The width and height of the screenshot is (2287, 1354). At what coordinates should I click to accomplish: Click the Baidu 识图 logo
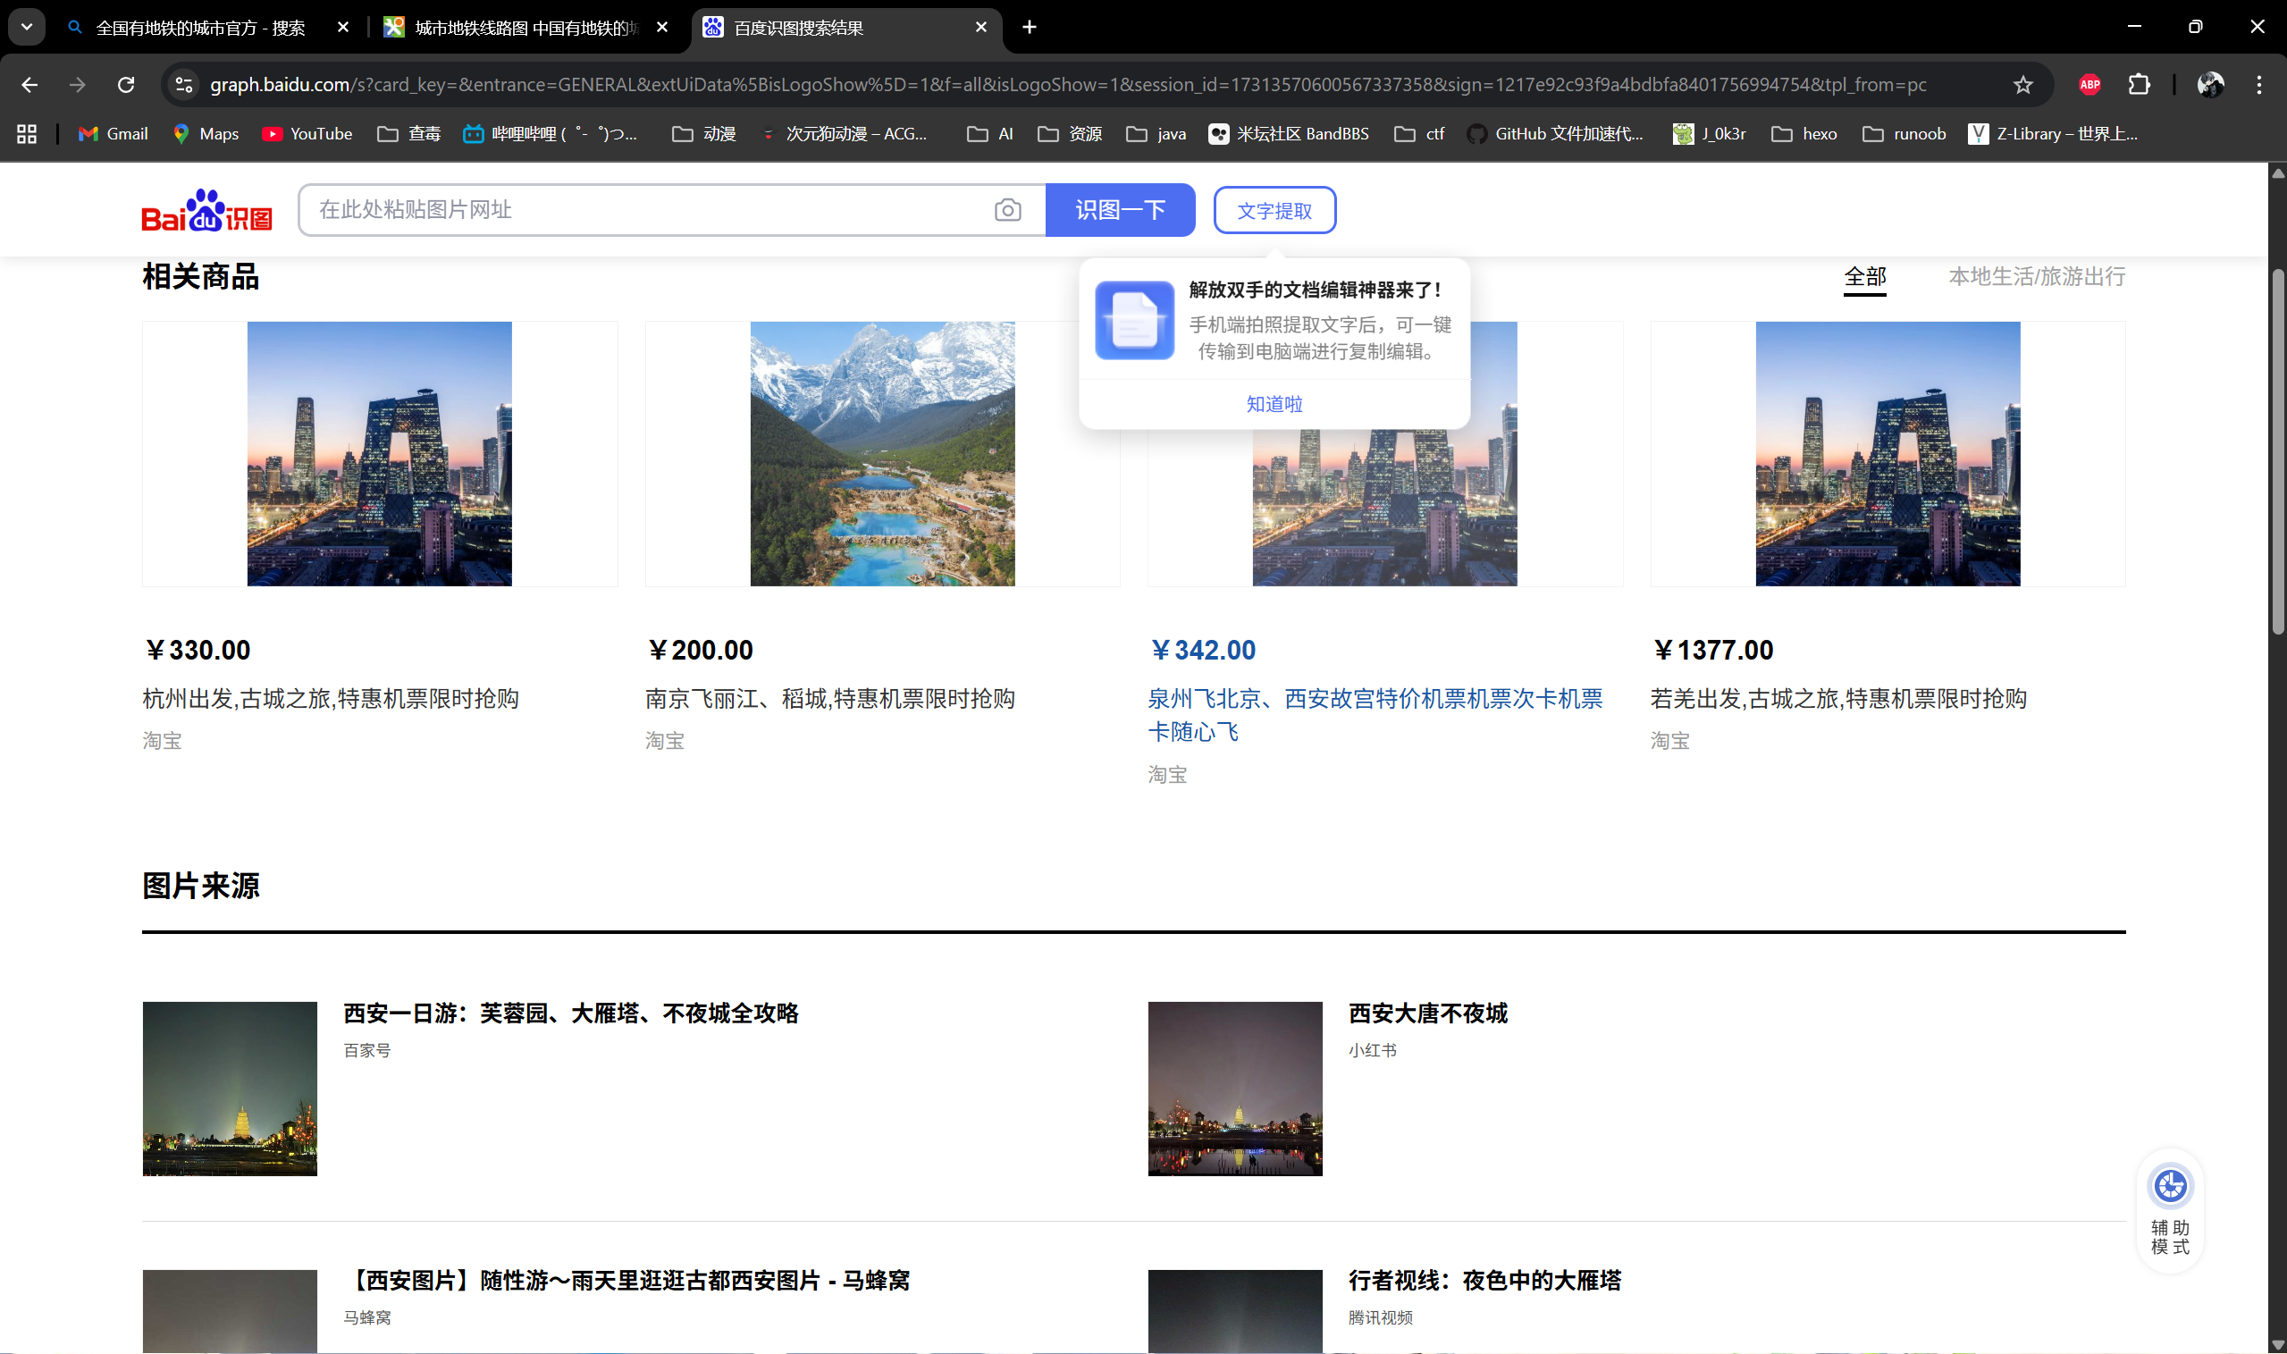coord(207,211)
